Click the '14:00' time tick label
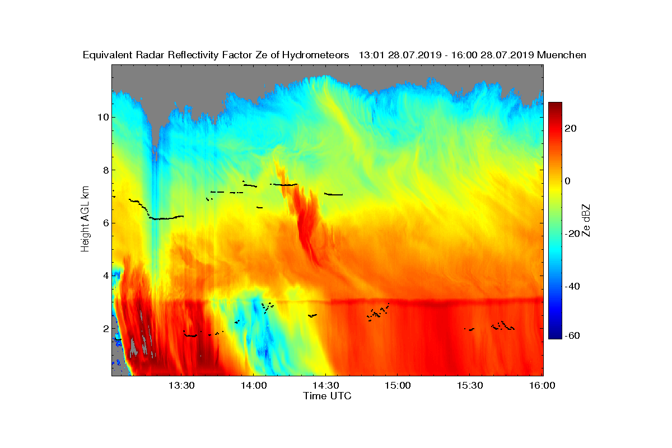 pyautogui.click(x=254, y=386)
